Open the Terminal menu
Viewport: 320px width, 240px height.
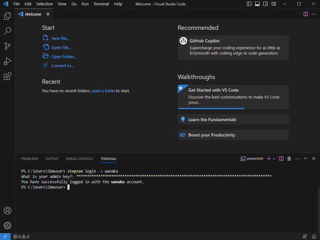click(101, 4)
